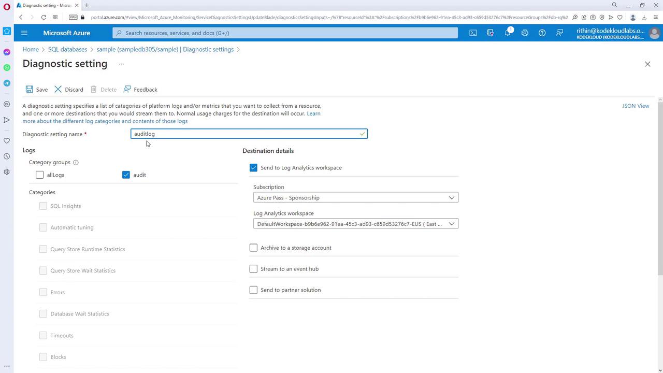
Task: Open the Log Analytics workspace dropdown
Action: coord(355,224)
